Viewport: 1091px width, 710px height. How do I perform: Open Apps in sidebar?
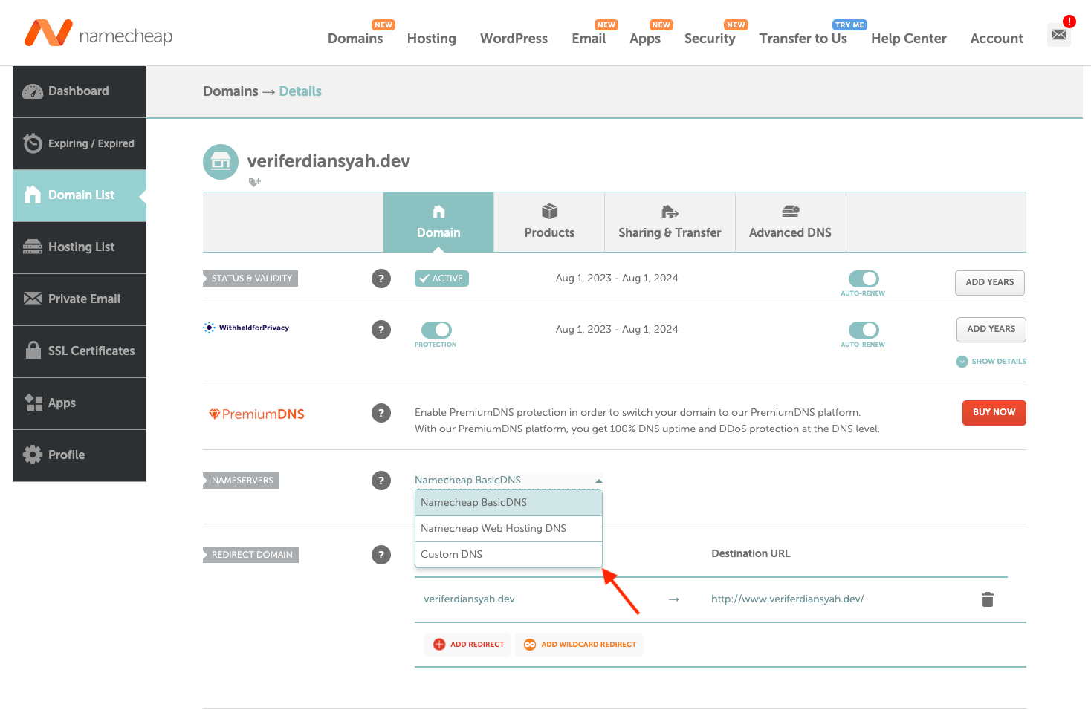80,403
